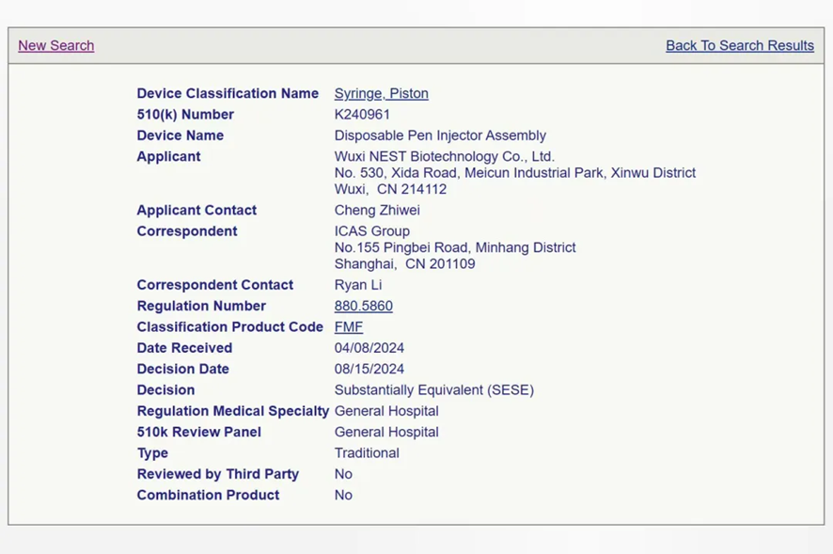The image size is (833, 554).
Task: Click correspondent contact Ryan Li
Action: tap(358, 285)
